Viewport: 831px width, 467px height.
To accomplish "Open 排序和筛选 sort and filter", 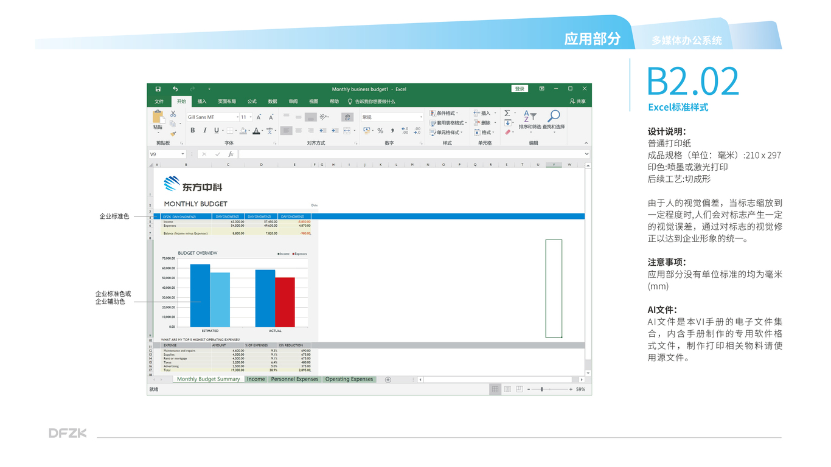I will 530,120.
